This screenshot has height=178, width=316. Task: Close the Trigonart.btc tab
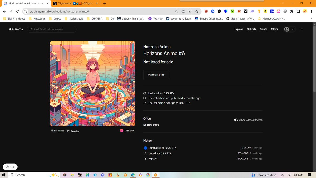click(x=97, y=4)
